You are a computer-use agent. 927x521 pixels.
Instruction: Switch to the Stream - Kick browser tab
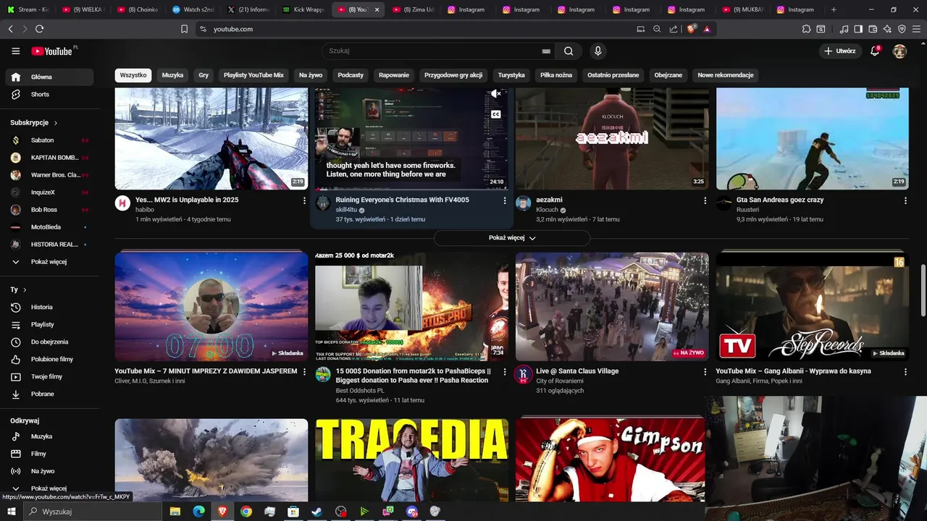tap(28, 9)
